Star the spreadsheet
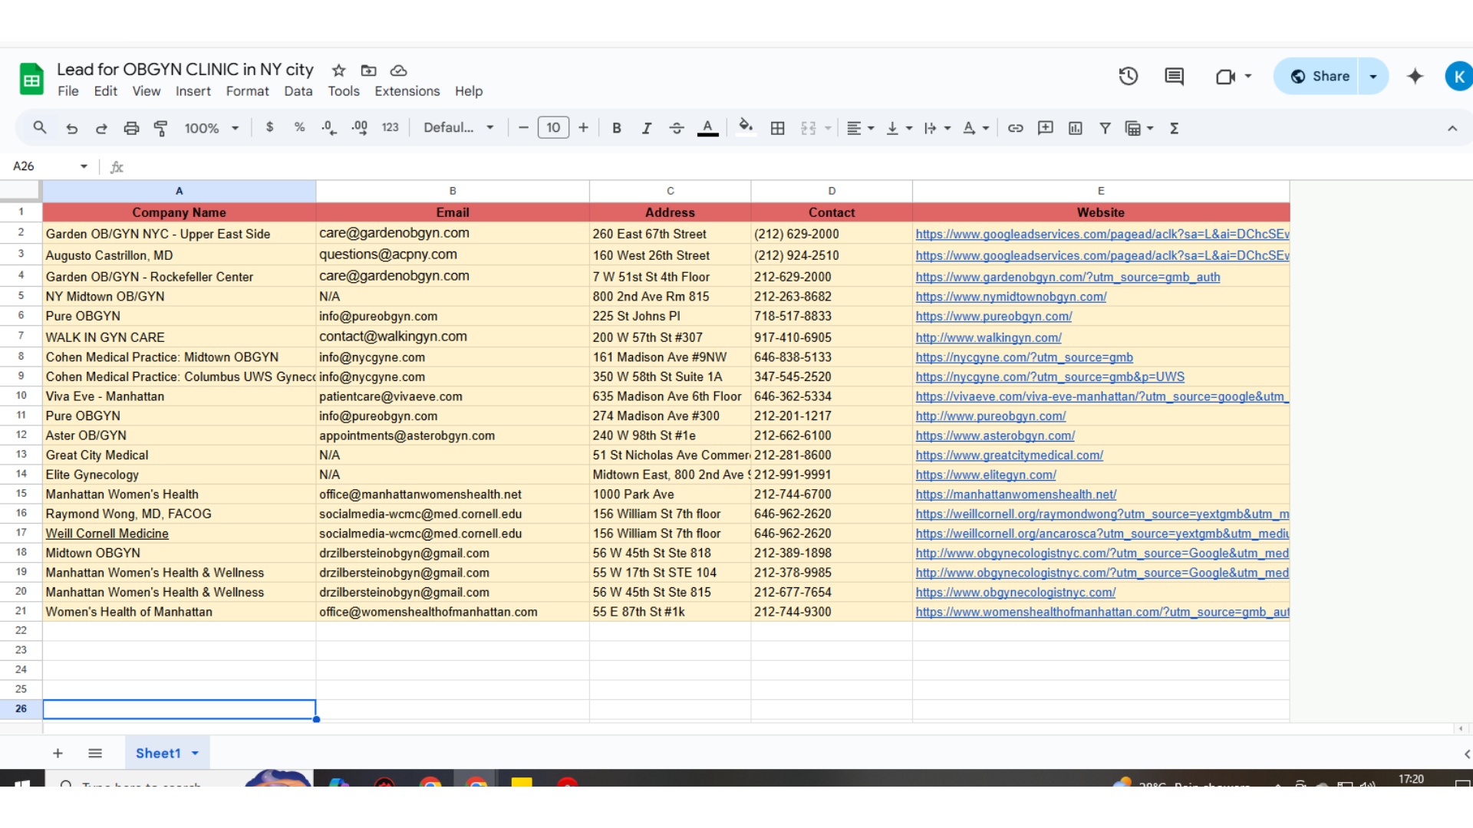Image resolution: width=1473 pixels, height=828 pixels. (338, 71)
